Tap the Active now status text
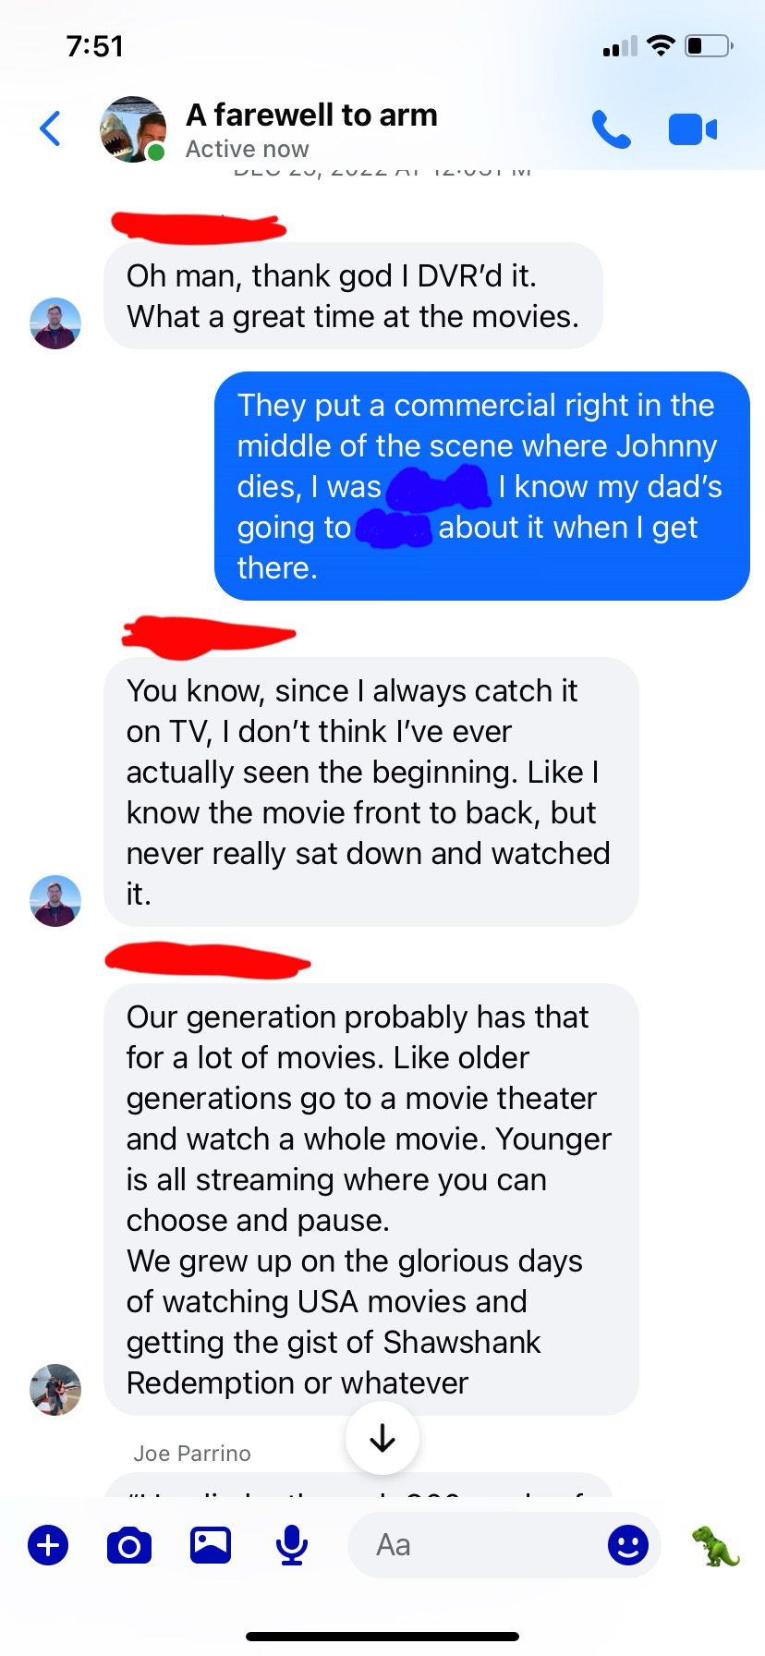765x1656 pixels. (x=248, y=149)
